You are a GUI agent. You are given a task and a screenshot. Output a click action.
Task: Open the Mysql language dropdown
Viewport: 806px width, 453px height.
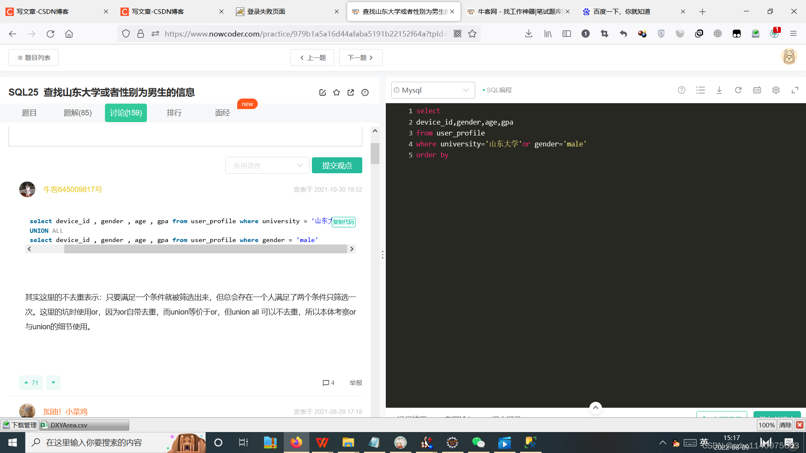(433, 90)
